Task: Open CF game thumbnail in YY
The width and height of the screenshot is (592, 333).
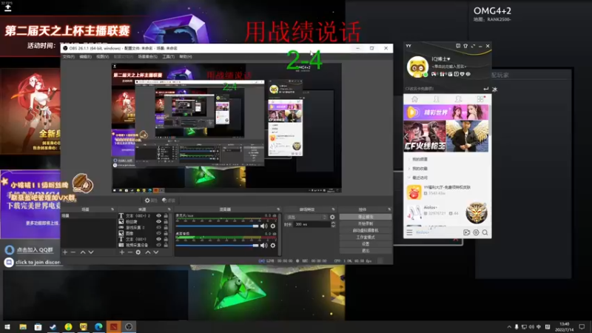Action: tap(425, 136)
